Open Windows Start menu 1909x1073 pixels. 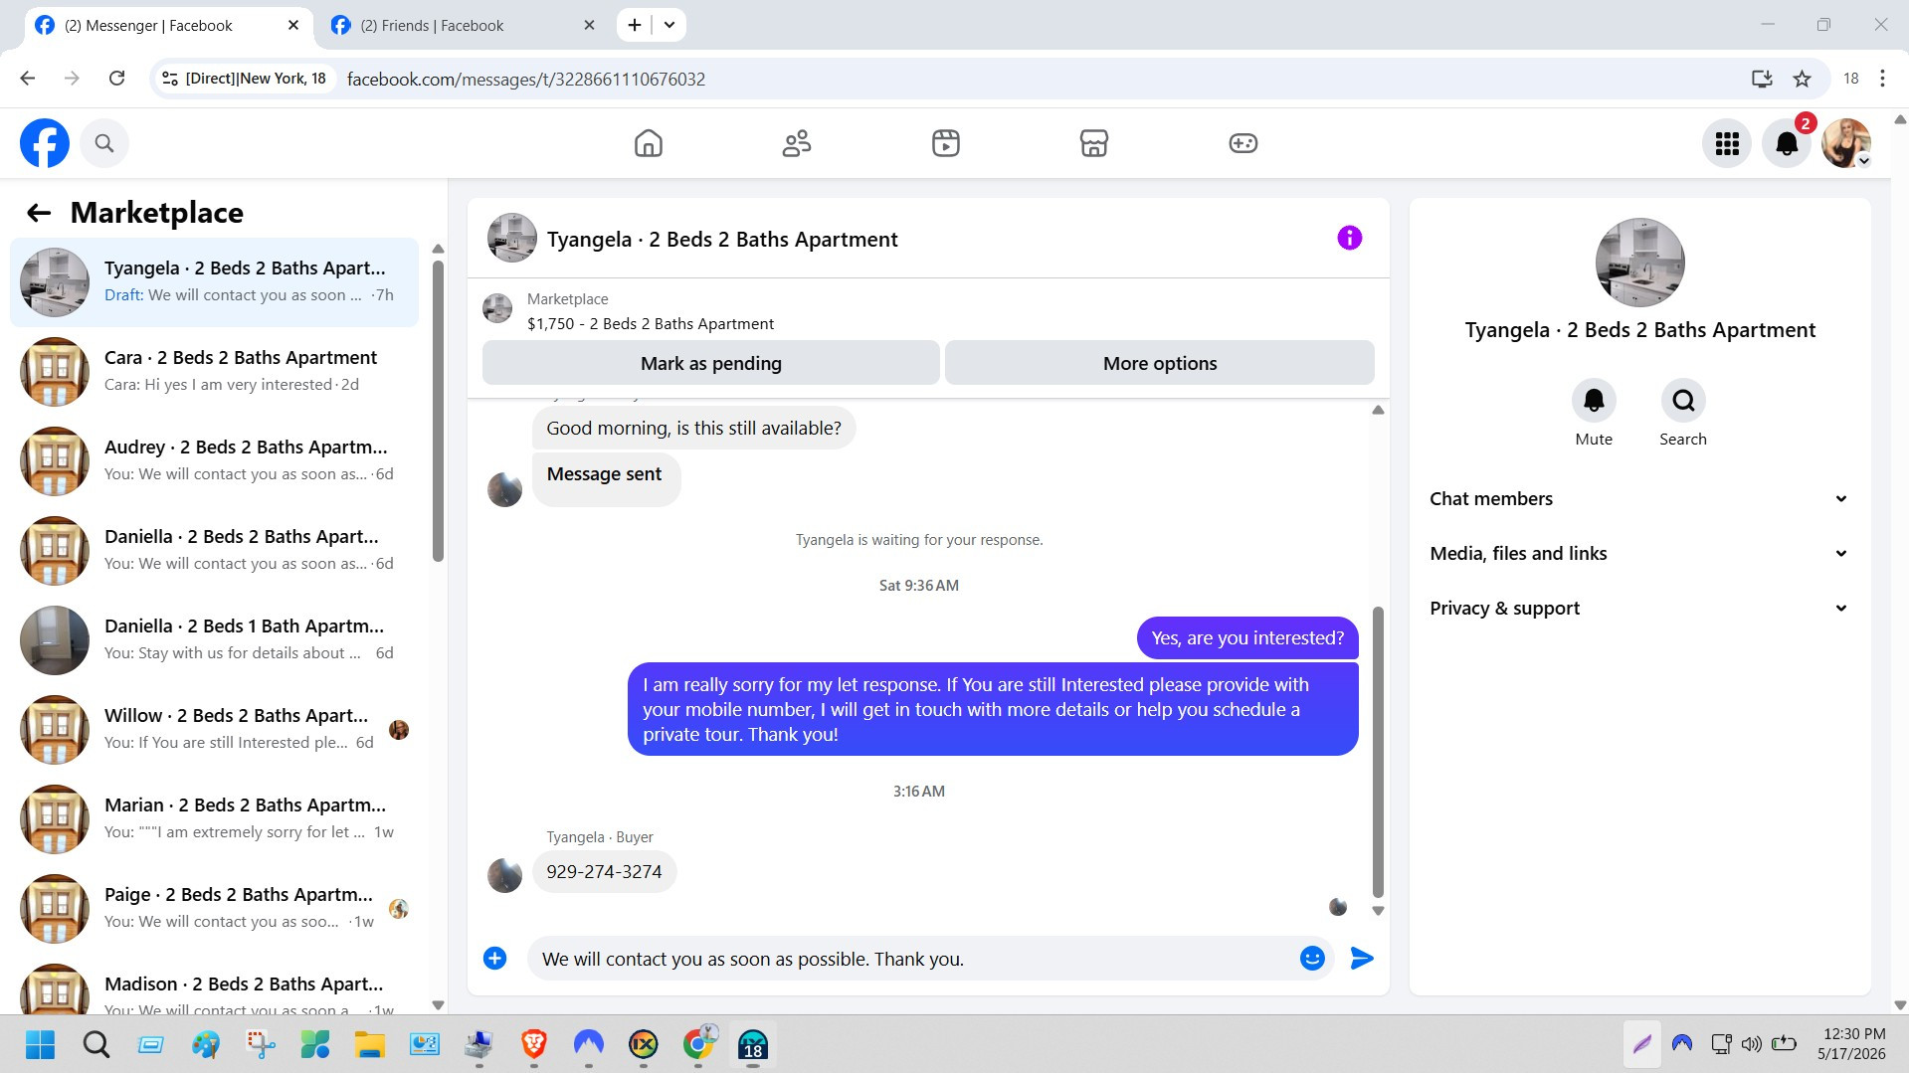pos(41,1045)
